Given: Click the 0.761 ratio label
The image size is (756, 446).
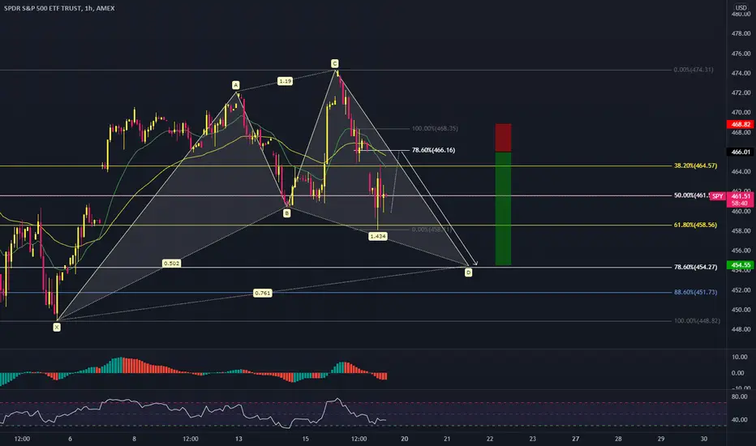Looking at the screenshot, I should click(262, 294).
